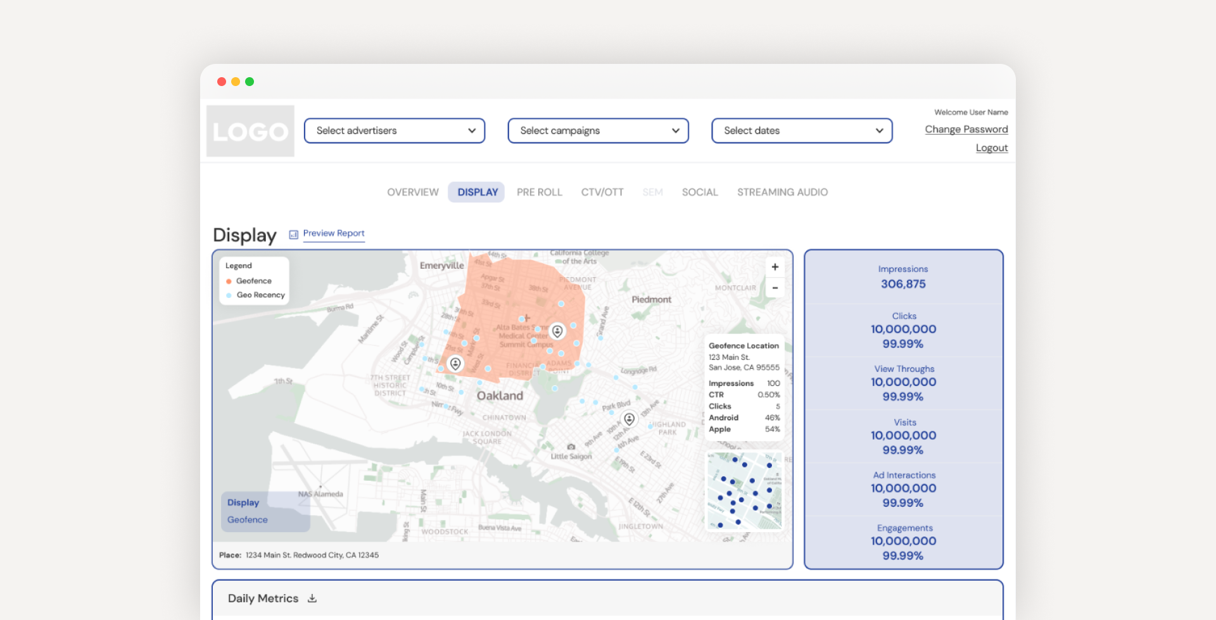Click the Visits metric label
Viewport: 1216px width, 620px height.
904,422
